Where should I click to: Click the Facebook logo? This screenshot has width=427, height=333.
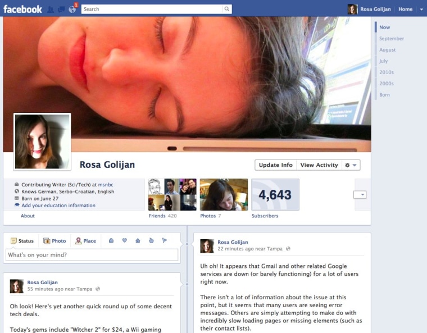coord(22,9)
